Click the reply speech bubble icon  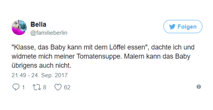[16, 87]
